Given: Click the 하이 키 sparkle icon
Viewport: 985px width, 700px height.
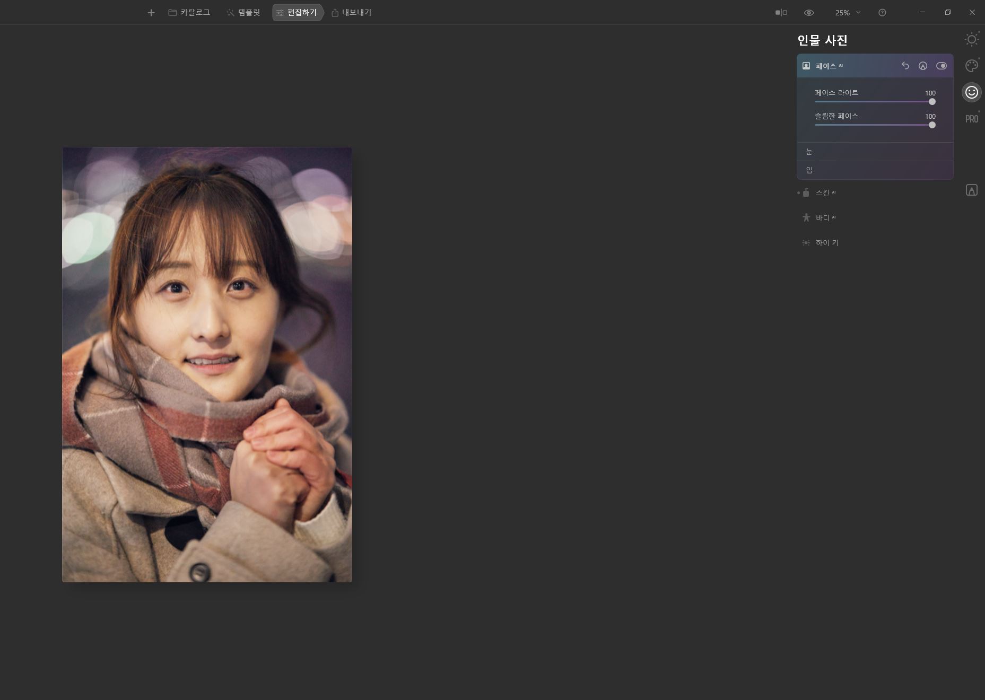Looking at the screenshot, I should (806, 242).
